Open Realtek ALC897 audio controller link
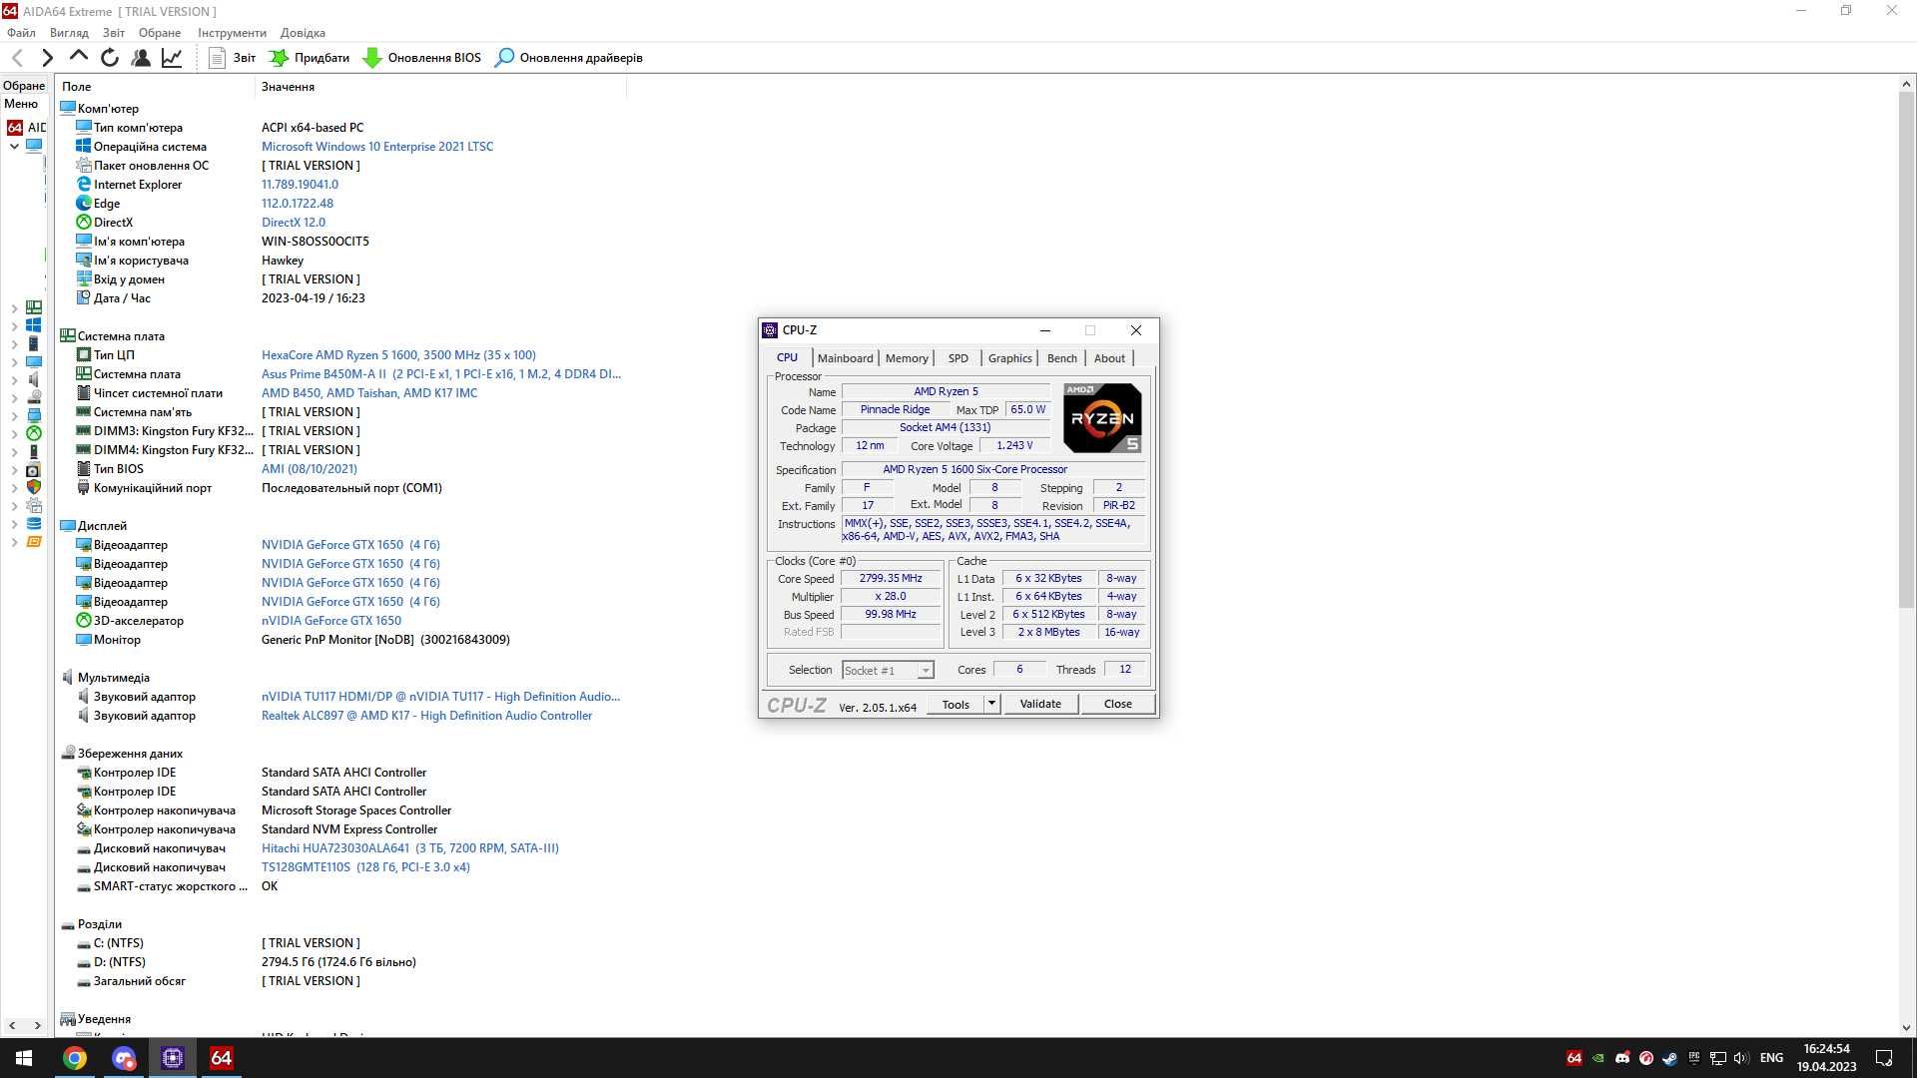Image resolution: width=1917 pixels, height=1078 pixels. click(x=426, y=716)
